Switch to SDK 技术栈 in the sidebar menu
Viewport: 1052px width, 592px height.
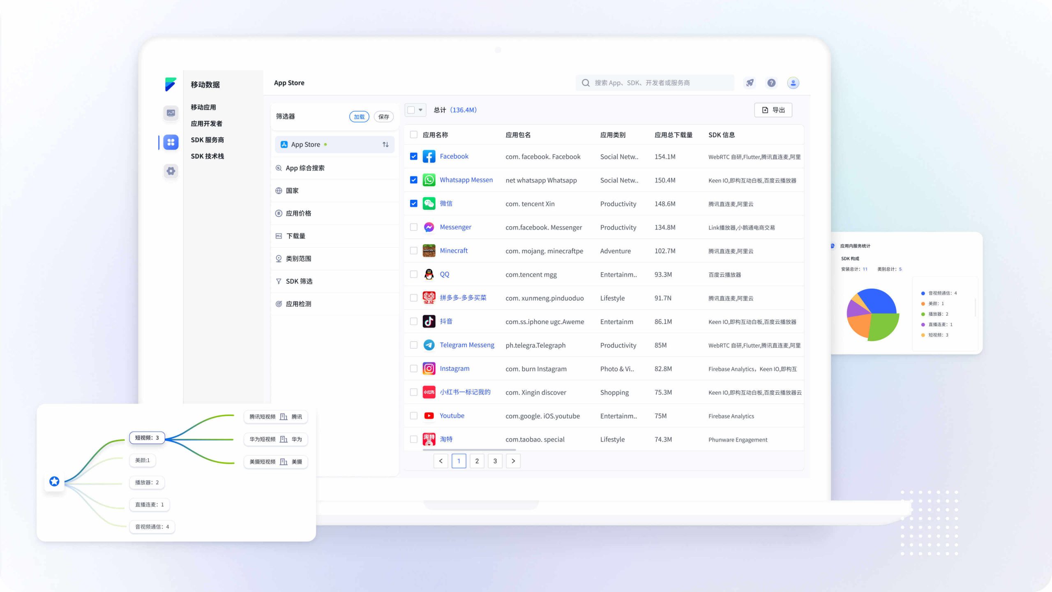[x=207, y=156]
